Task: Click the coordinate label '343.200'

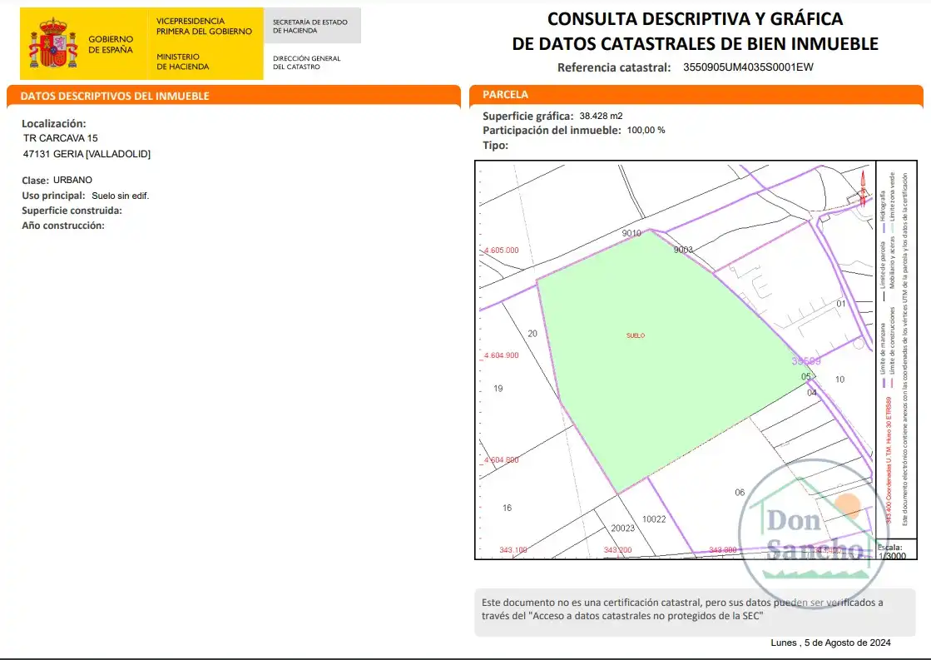Action: (617, 550)
